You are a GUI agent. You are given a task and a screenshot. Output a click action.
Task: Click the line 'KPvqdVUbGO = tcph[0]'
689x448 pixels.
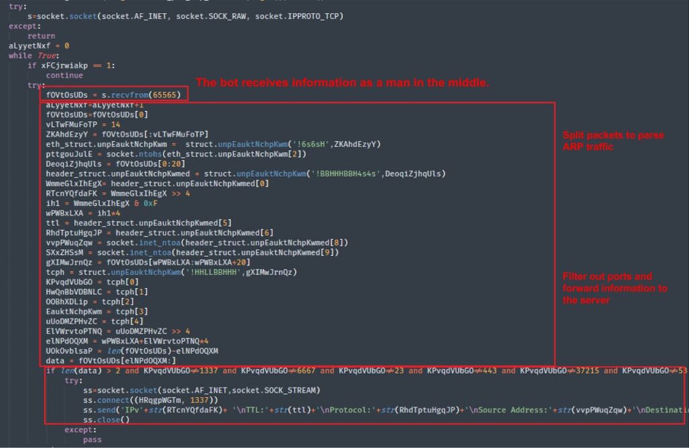(x=92, y=282)
